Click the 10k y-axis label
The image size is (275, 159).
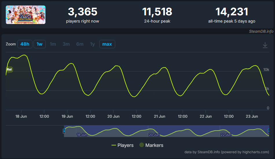266,70
